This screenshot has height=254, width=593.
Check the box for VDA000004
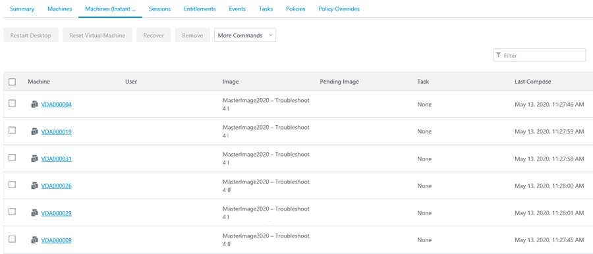[12, 103]
